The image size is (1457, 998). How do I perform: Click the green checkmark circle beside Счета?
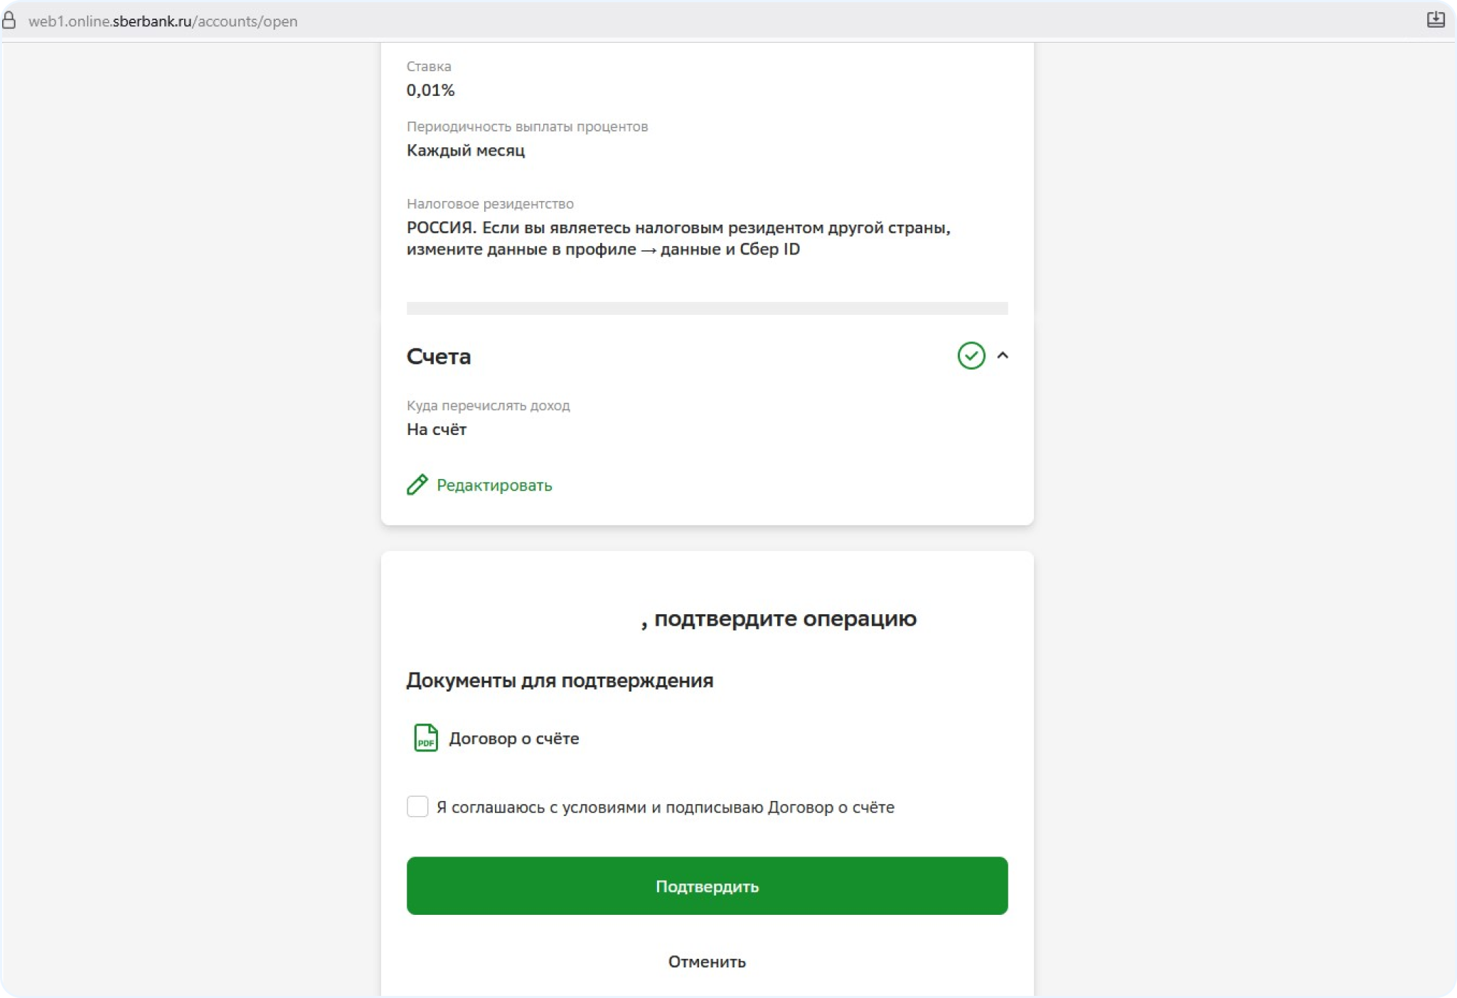tap(971, 355)
